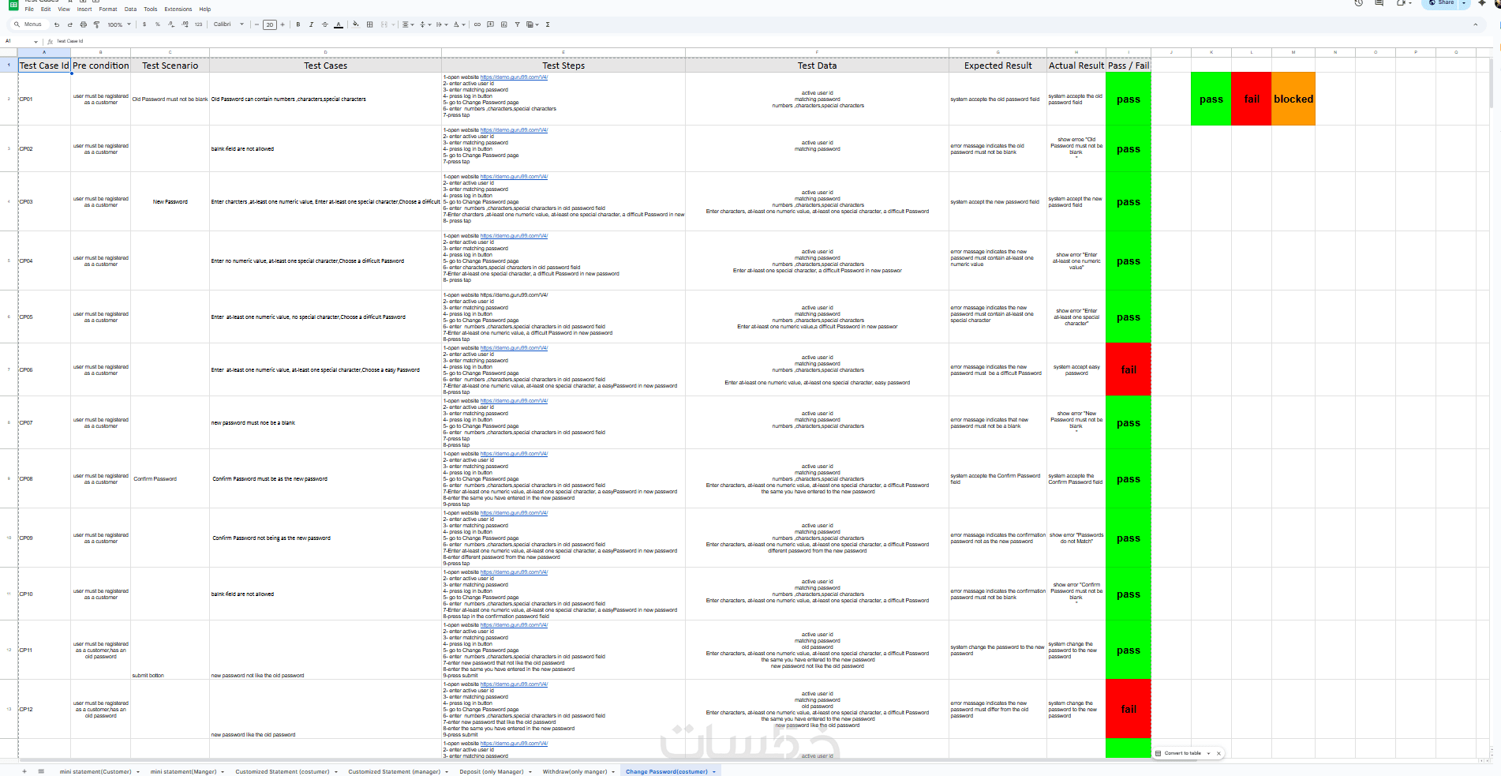Click the functions sigma icon
Screen dimensions: 1501x776
(548, 24)
